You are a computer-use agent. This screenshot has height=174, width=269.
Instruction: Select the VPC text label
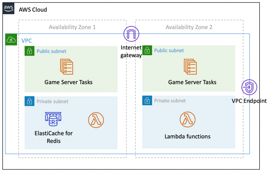[27, 41]
